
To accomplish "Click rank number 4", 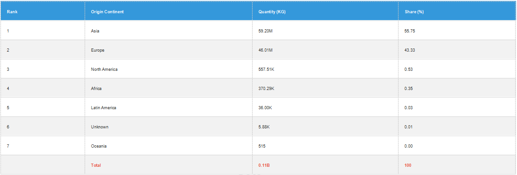I will pos(8,88).
